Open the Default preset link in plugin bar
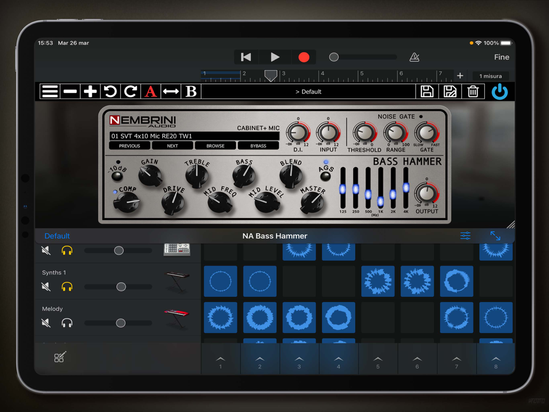The image size is (549, 412). [x=57, y=236]
